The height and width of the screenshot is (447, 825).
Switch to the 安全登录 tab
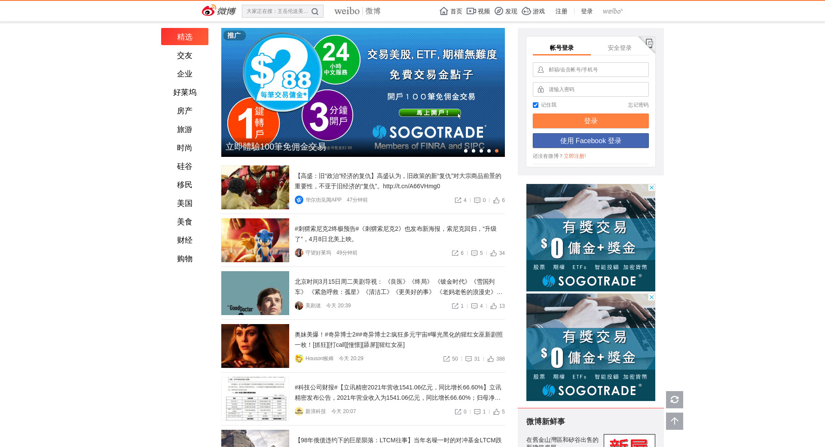point(619,48)
